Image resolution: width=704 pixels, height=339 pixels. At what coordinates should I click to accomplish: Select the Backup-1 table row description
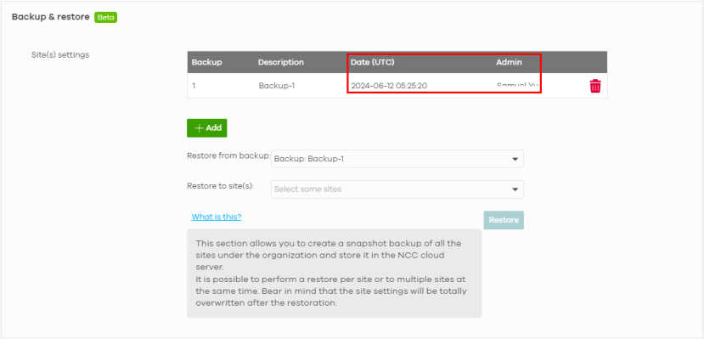277,86
